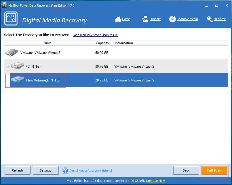This screenshot has height=185, width=232.
Task: Click Load manually saved scan result
Action: coord(95,35)
